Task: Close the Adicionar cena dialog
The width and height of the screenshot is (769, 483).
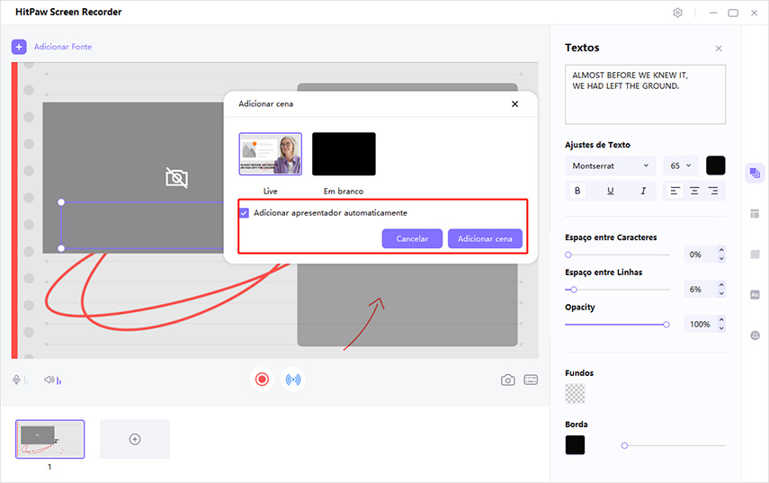Action: point(515,104)
